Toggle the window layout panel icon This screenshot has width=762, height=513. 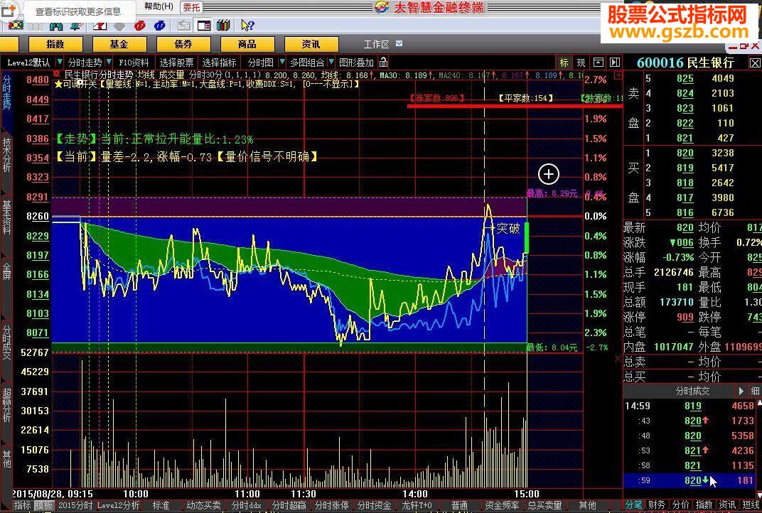(203, 26)
